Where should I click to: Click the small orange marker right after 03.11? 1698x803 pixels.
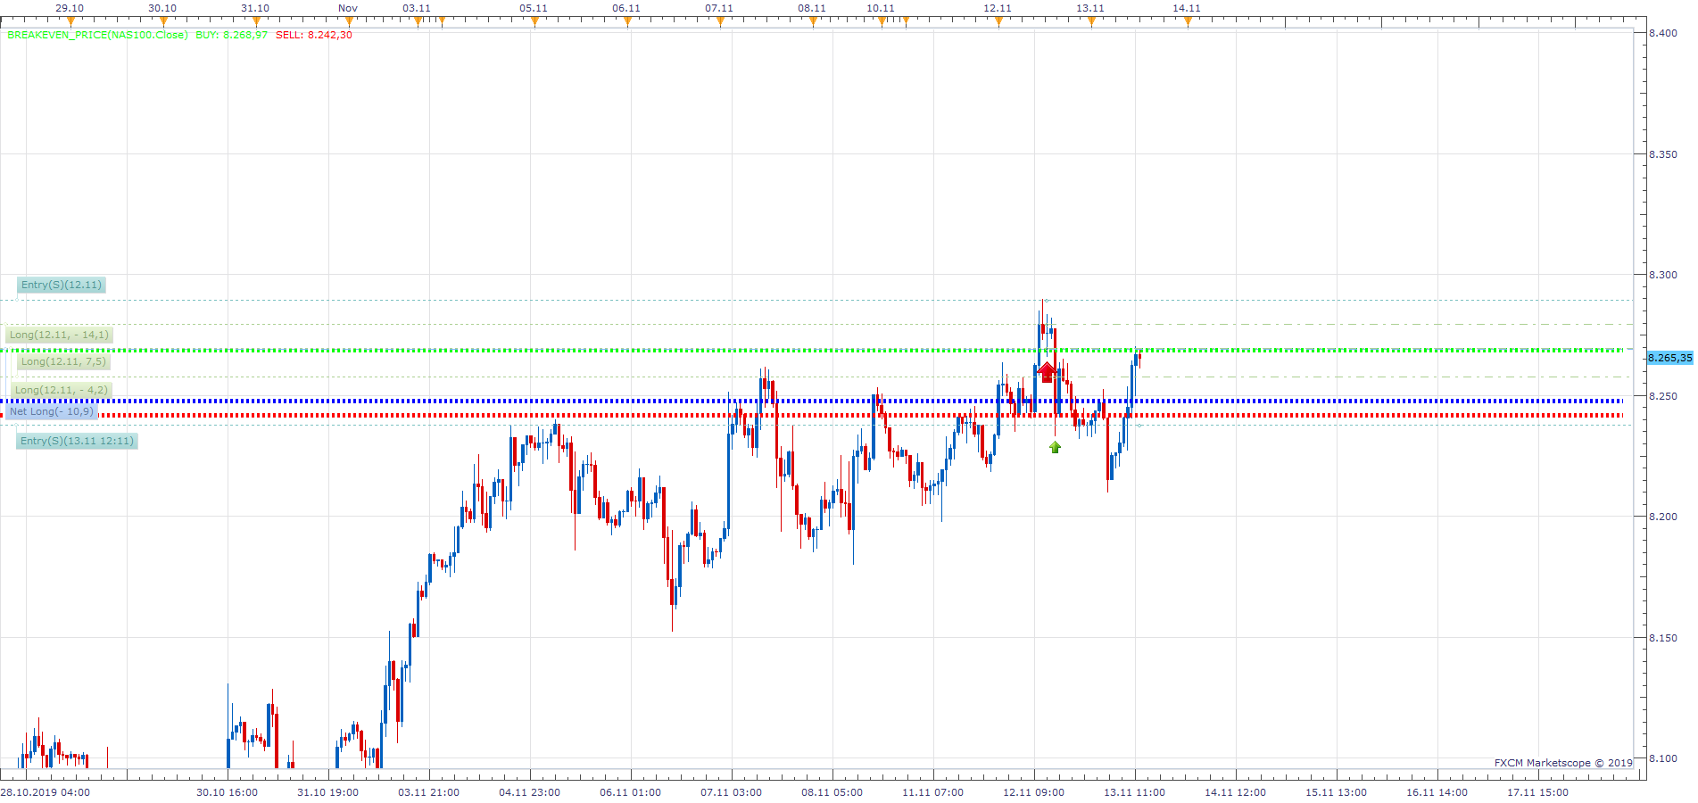(442, 21)
